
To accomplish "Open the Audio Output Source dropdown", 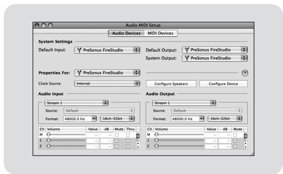I will 207,111.
